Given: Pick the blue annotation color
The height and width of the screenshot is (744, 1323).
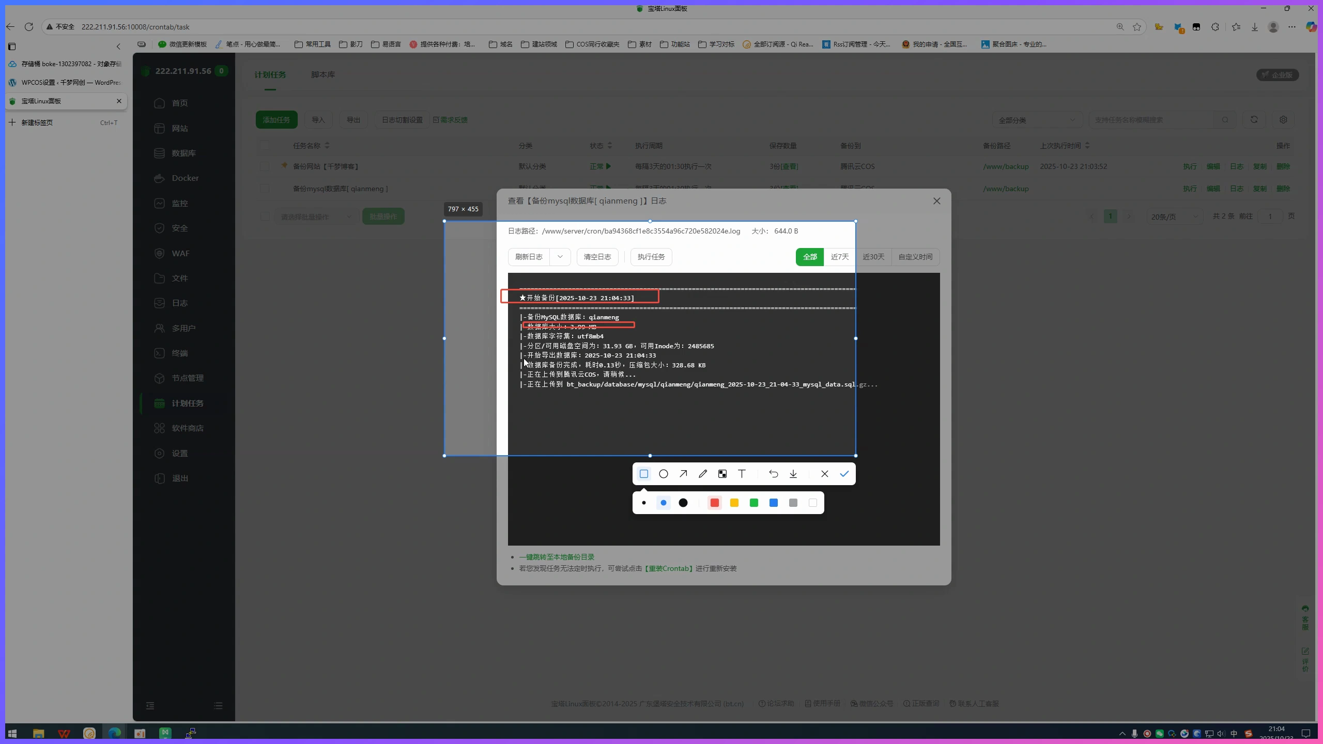Looking at the screenshot, I should [x=774, y=503].
